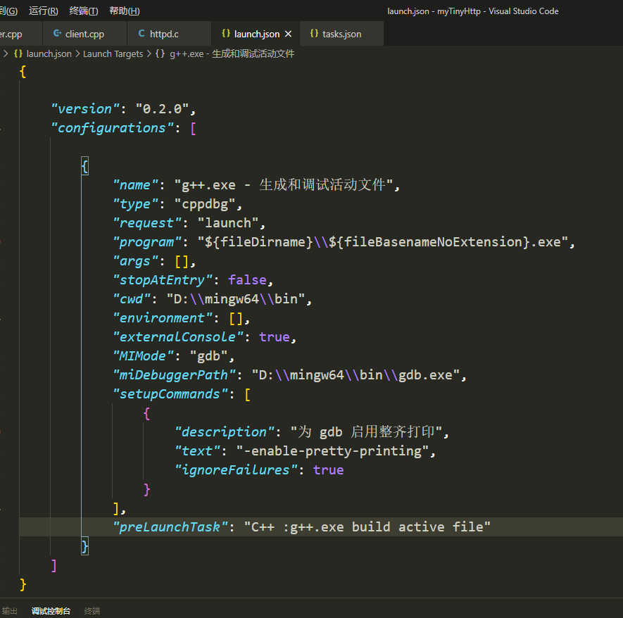Click the "name" key text
623x618 pixels.
pos(135,185)
